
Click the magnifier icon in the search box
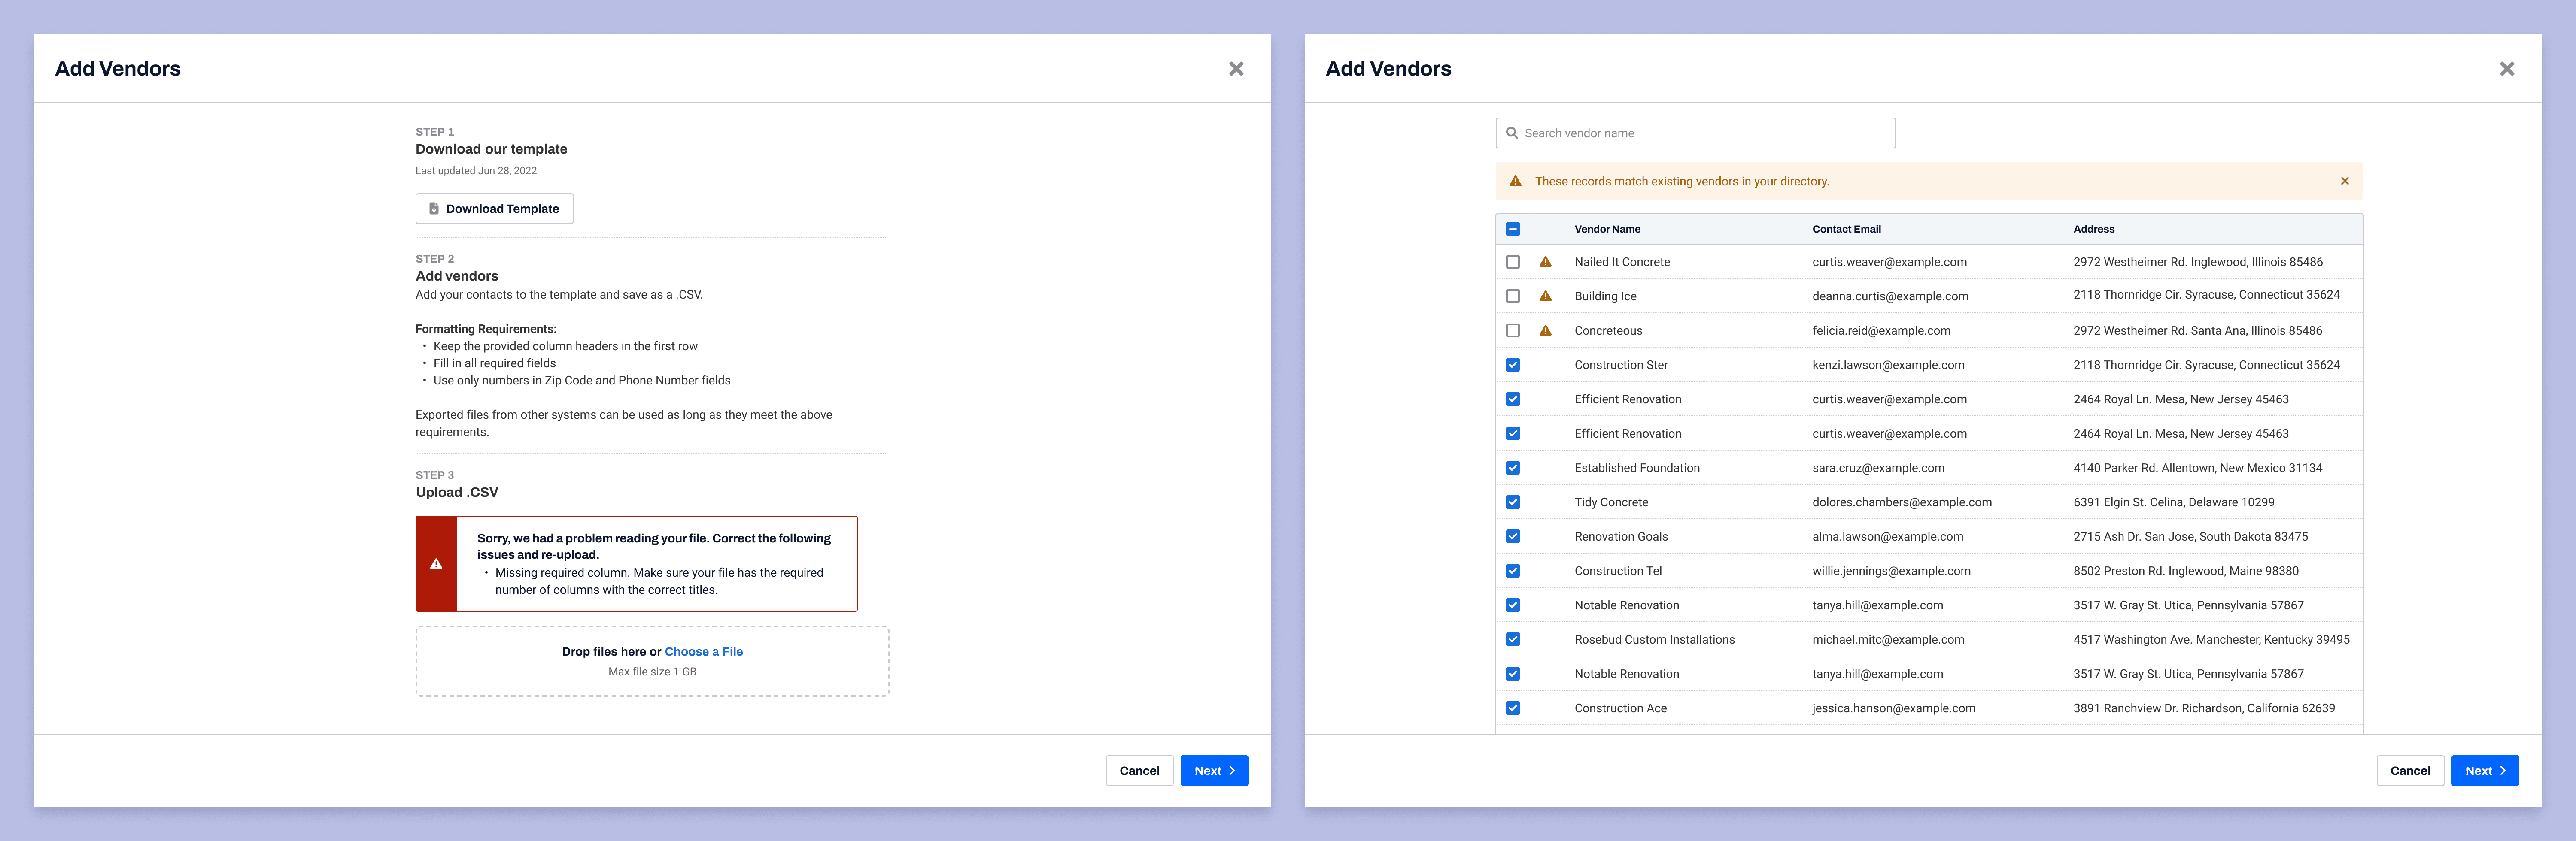(x=1512, y=133)
